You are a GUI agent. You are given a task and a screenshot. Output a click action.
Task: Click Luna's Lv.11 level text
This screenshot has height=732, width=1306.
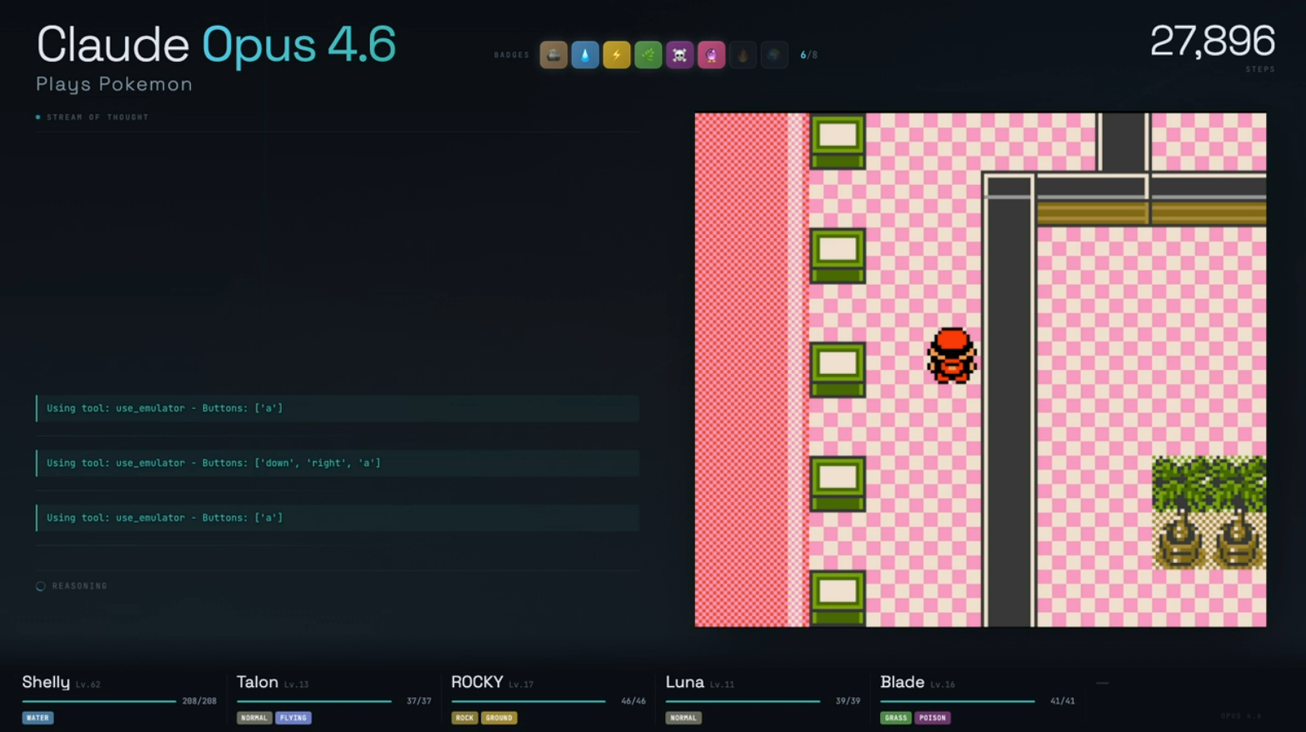[x=722, y=685]
